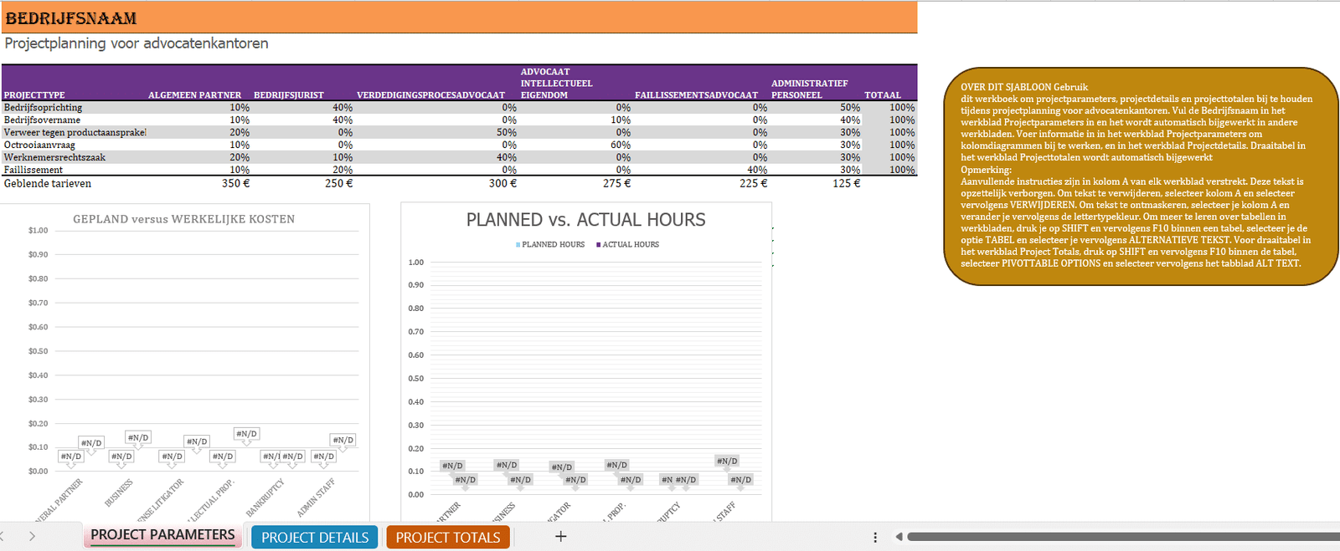Select the 100% total for Bedrijfsoprichting

(x=902, y=107)
